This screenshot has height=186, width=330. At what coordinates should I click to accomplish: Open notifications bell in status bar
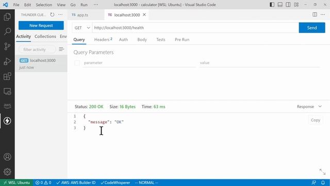[x=323, y=182]
